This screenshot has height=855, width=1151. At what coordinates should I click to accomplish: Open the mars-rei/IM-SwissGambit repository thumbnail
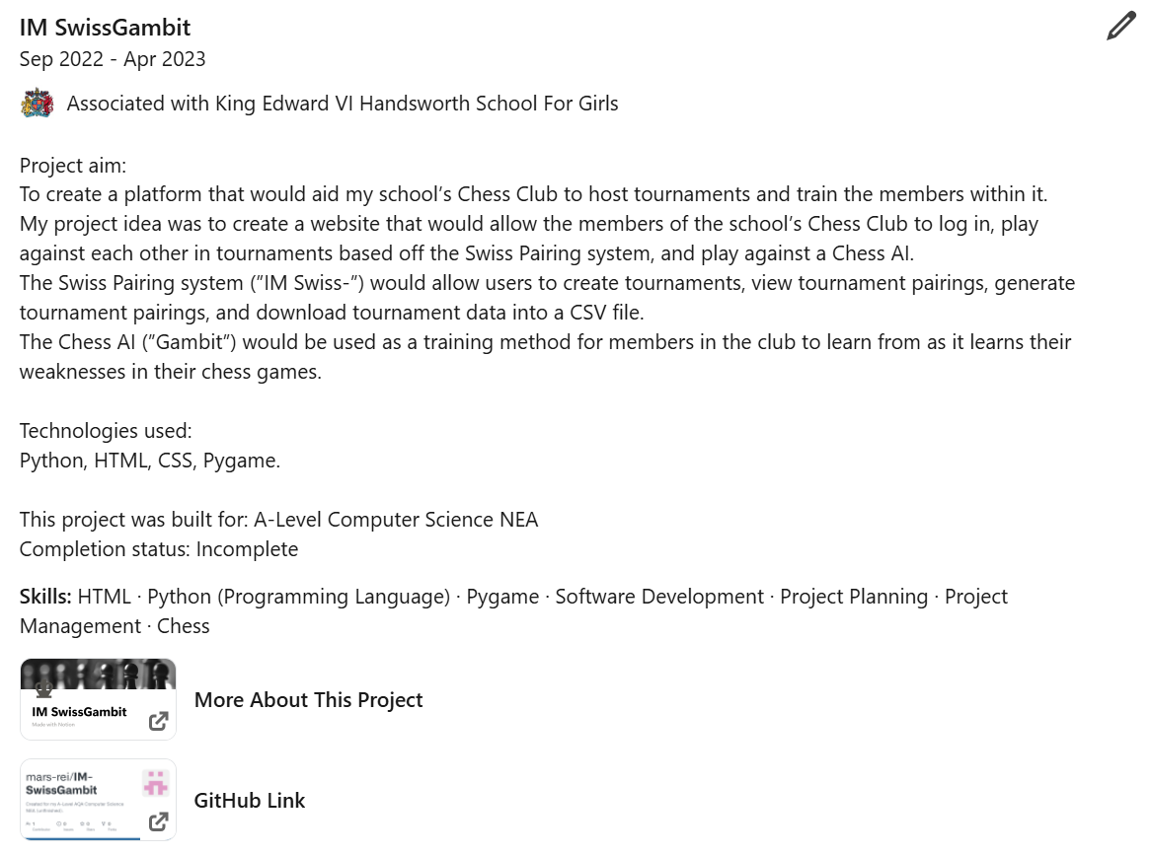coord(99,800)
